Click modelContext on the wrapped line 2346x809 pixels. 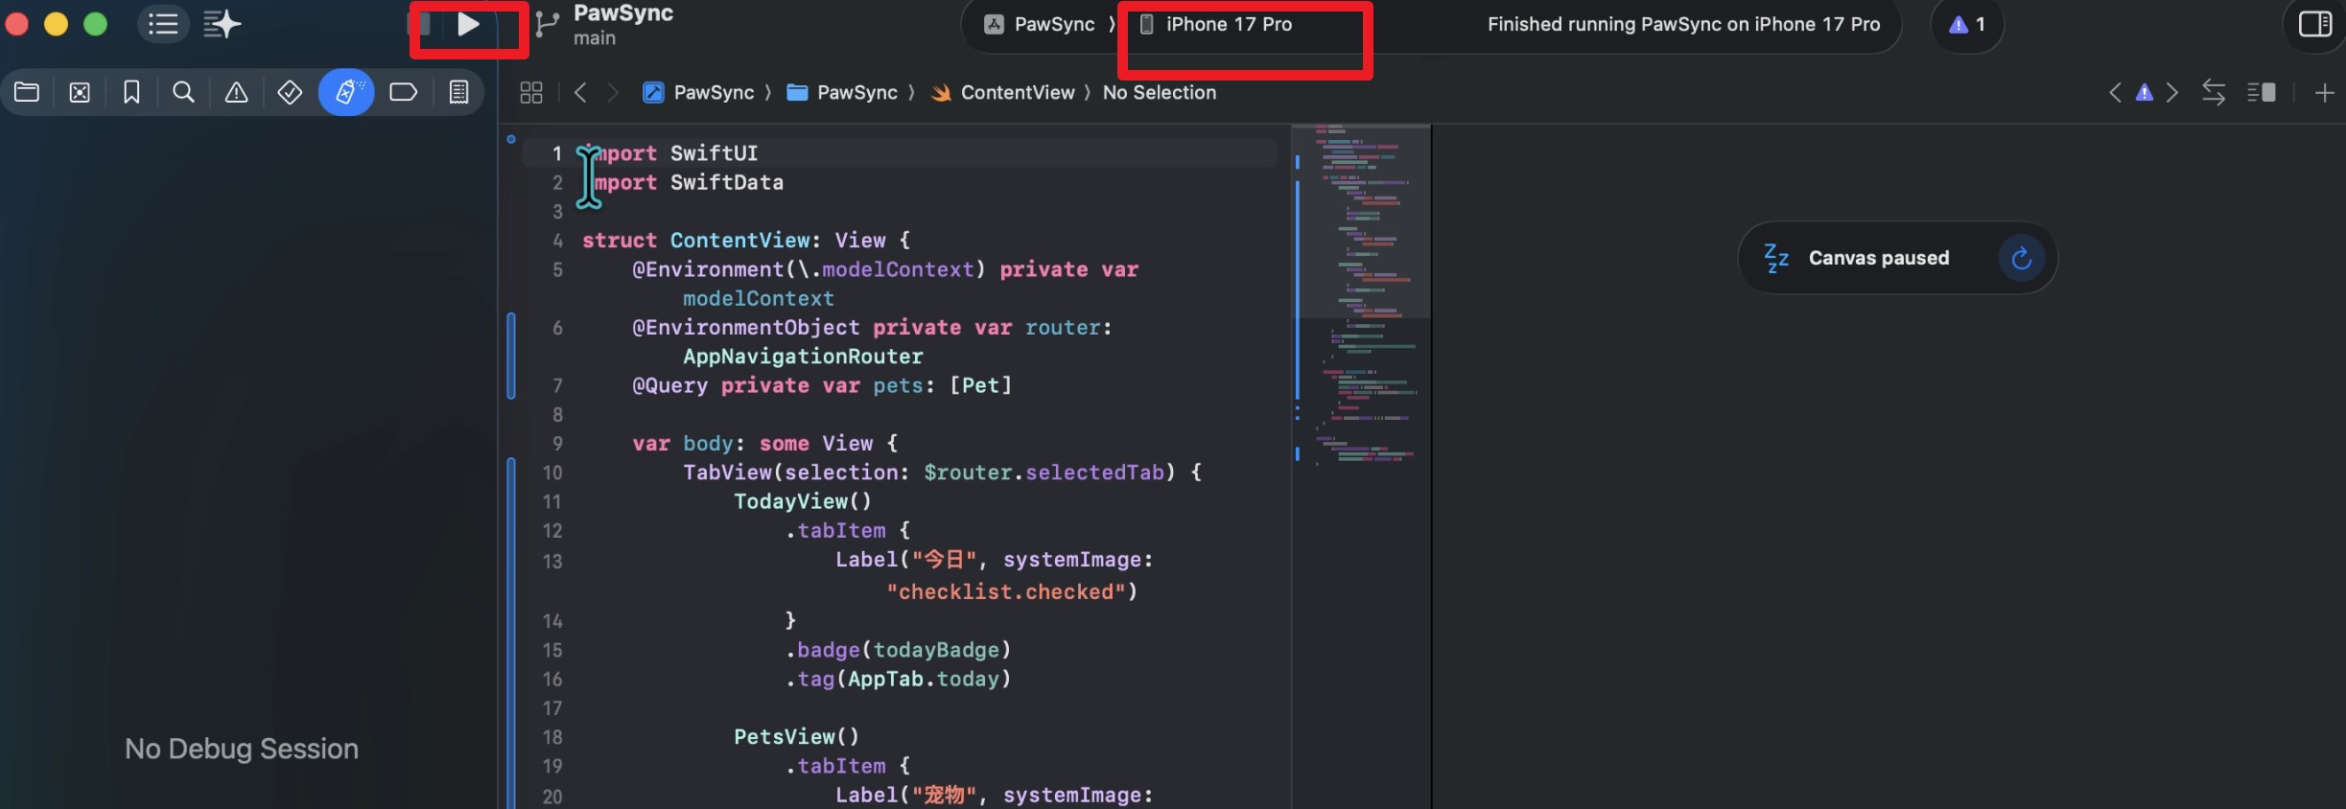click(758, 299)
